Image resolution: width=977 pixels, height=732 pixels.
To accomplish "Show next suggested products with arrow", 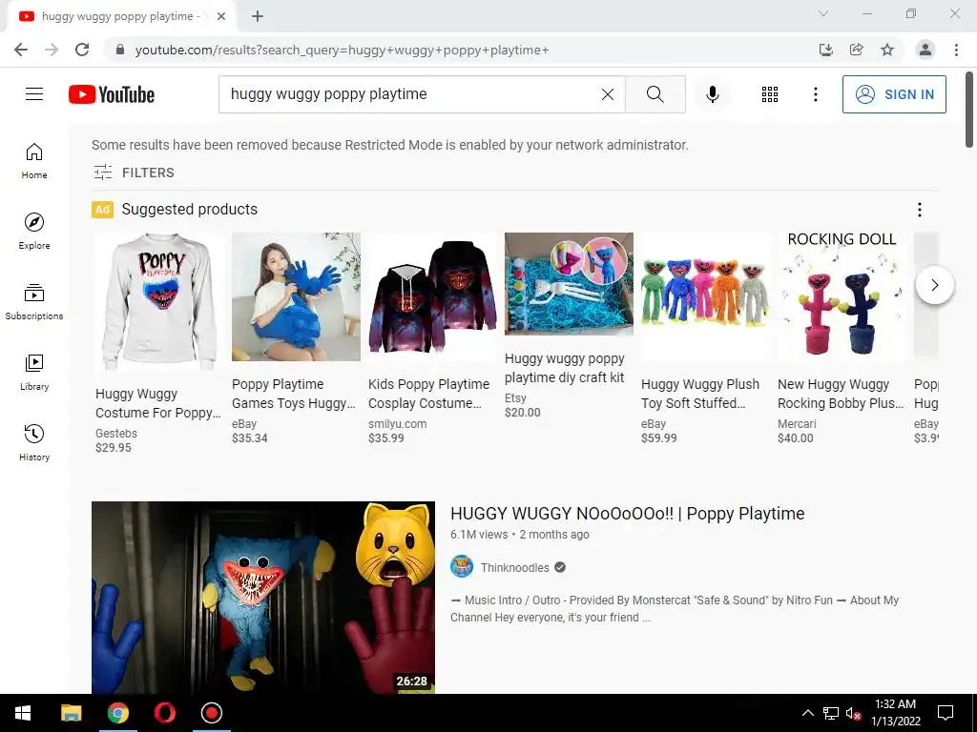I will [935, 285].
